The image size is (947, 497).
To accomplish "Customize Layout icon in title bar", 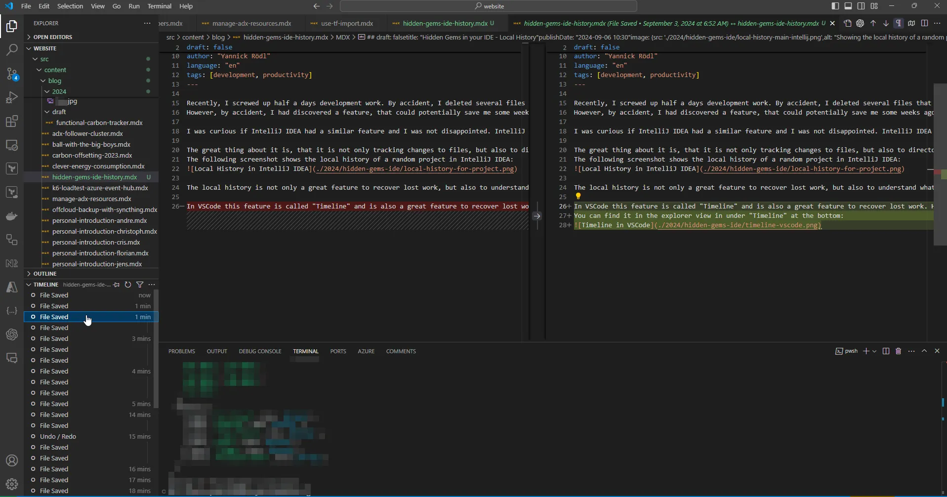I will [874, 6].
